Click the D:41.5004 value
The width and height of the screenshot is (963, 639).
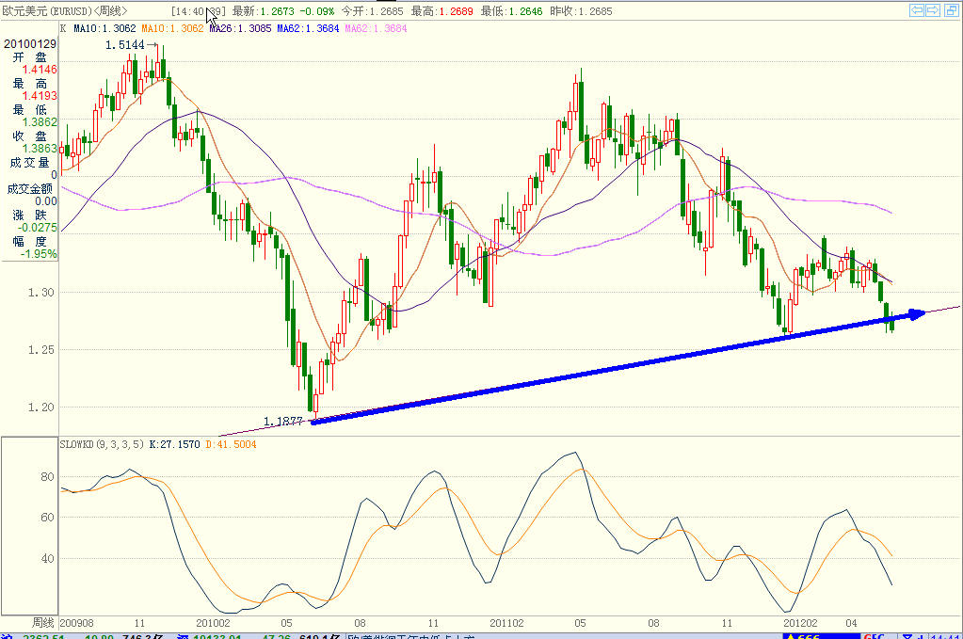click(231, 444)
